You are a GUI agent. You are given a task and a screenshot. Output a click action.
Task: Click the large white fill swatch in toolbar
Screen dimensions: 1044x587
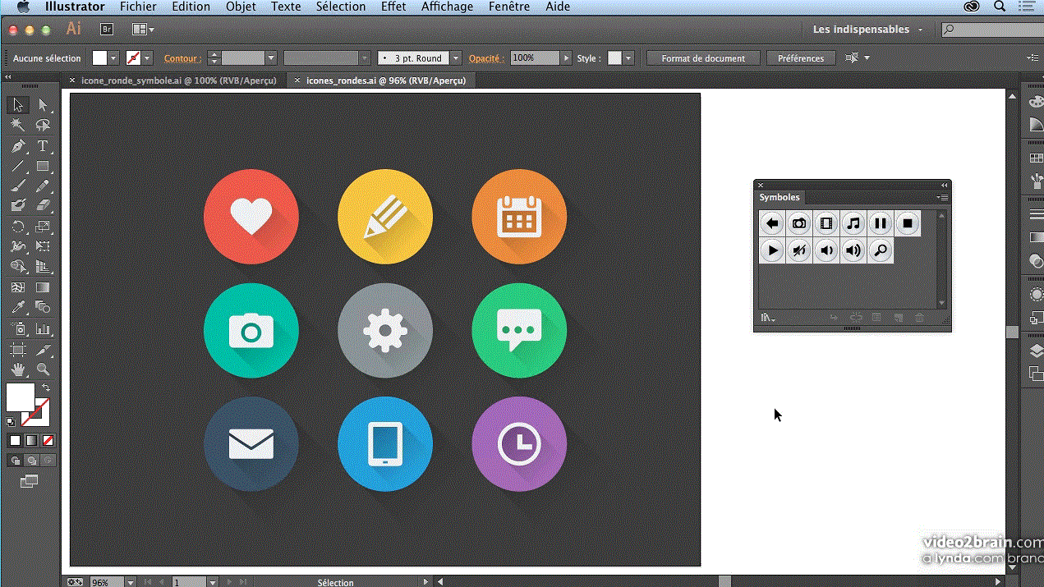[21, 397]
